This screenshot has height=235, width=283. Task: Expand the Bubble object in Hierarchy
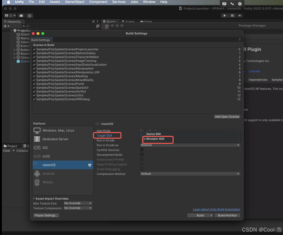(15, 50)
